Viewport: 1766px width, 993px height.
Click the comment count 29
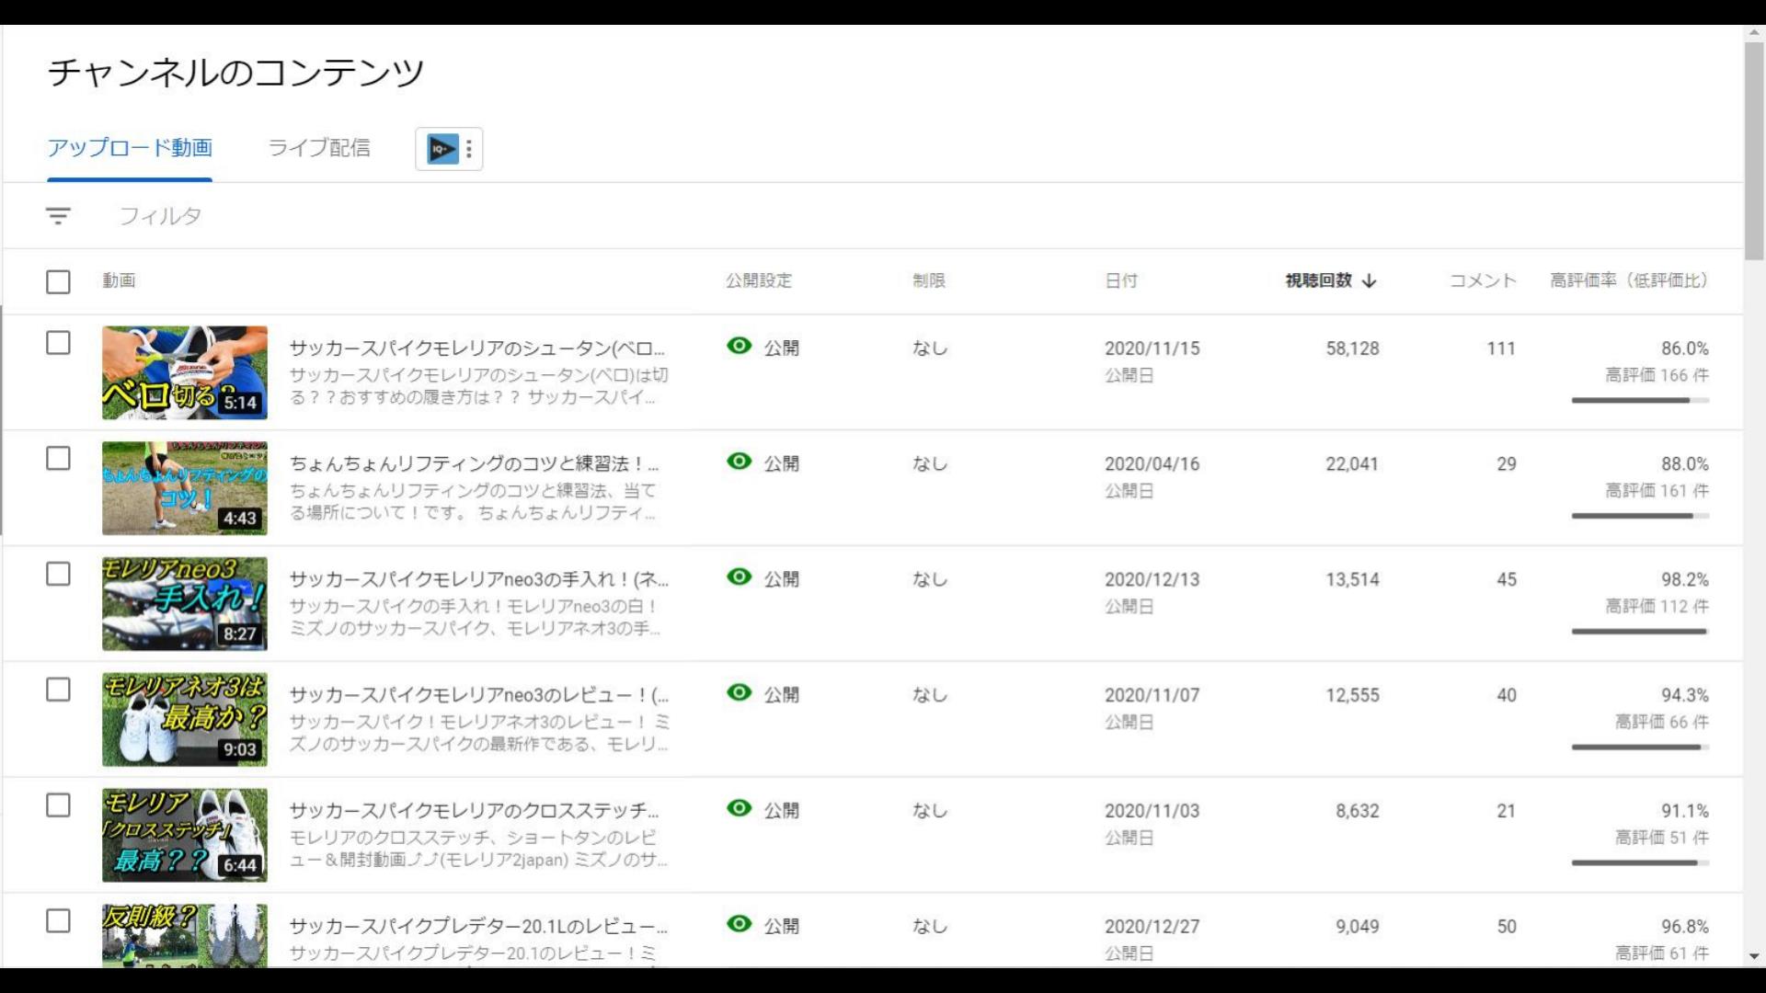click(1507, 464)
